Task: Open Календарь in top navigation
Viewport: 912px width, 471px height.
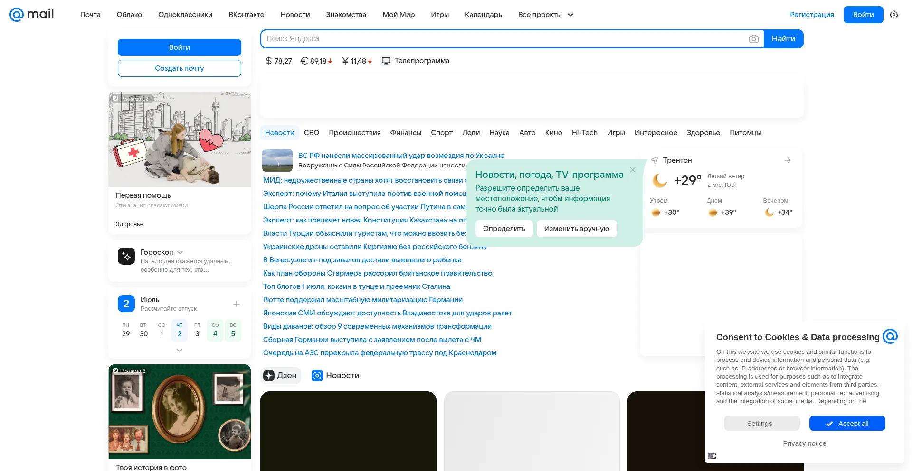Action: click(484, 15)
